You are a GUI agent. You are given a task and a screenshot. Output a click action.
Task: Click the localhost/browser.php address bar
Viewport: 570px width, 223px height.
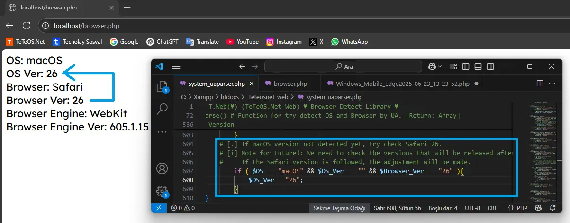(303, 26)
